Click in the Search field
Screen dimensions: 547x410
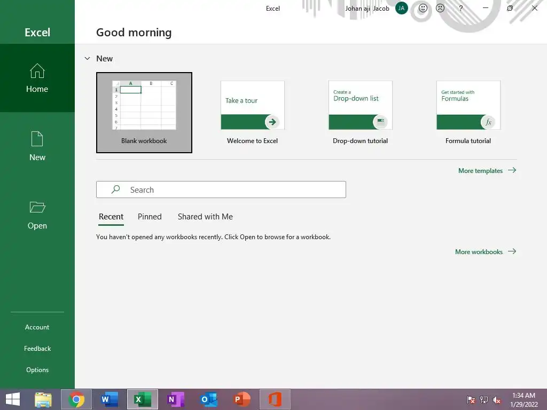pos(221,190)
